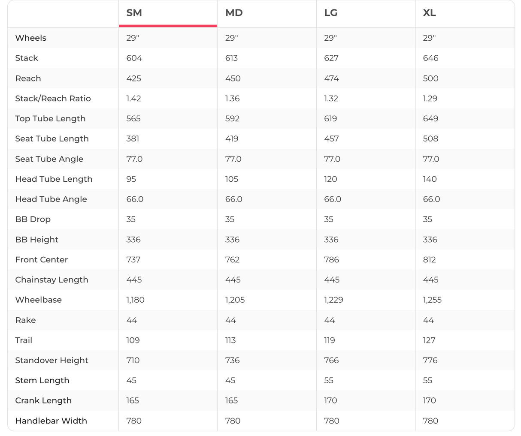Click the Wheelbase row label
This screenshot has height=436, width=521.
pyautogui.click(x=39, y=300)
